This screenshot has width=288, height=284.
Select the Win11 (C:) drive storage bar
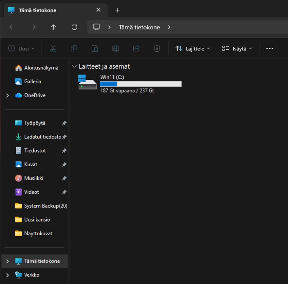pos(140,84)
